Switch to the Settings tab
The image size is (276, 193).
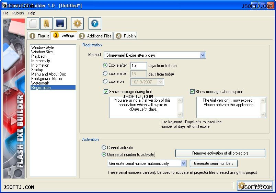[x=64, y=35]
